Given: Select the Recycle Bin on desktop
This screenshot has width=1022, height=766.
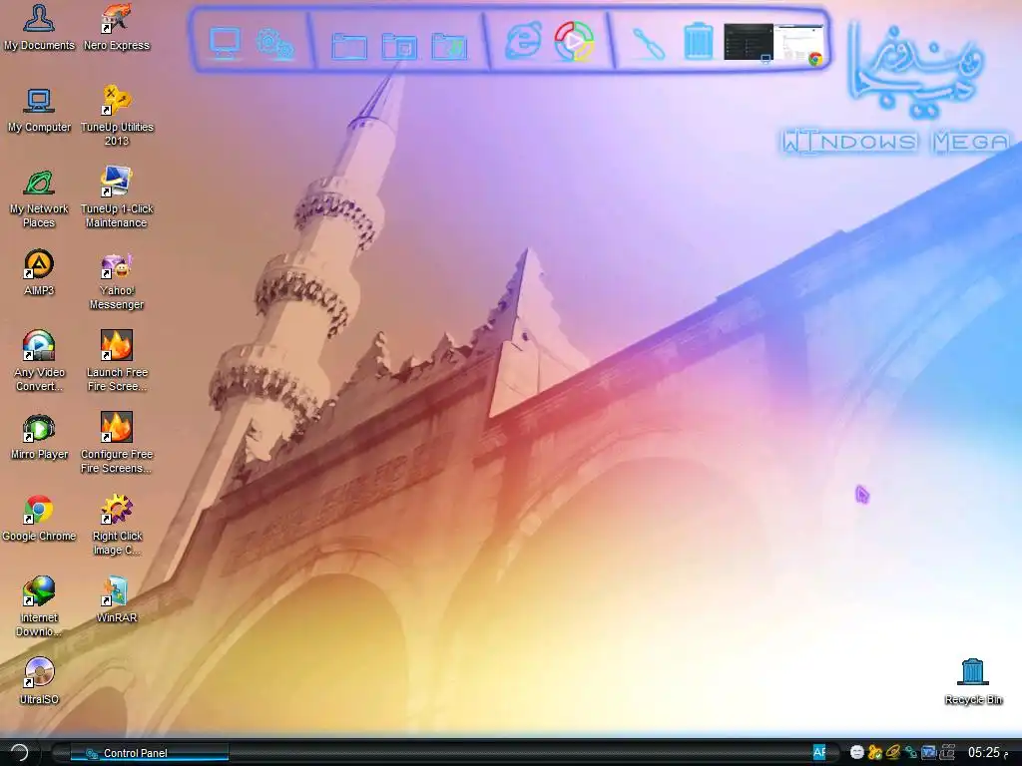Looking at the screenshot, I should click(973, 681).
